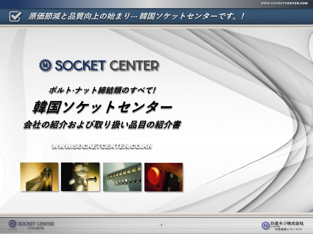
Task: Click the large SOCKET CENTER logo text
Action: (107, 66)
